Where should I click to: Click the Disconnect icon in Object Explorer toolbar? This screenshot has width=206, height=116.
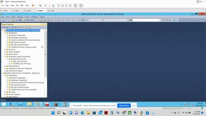click(x=16, y=27)
